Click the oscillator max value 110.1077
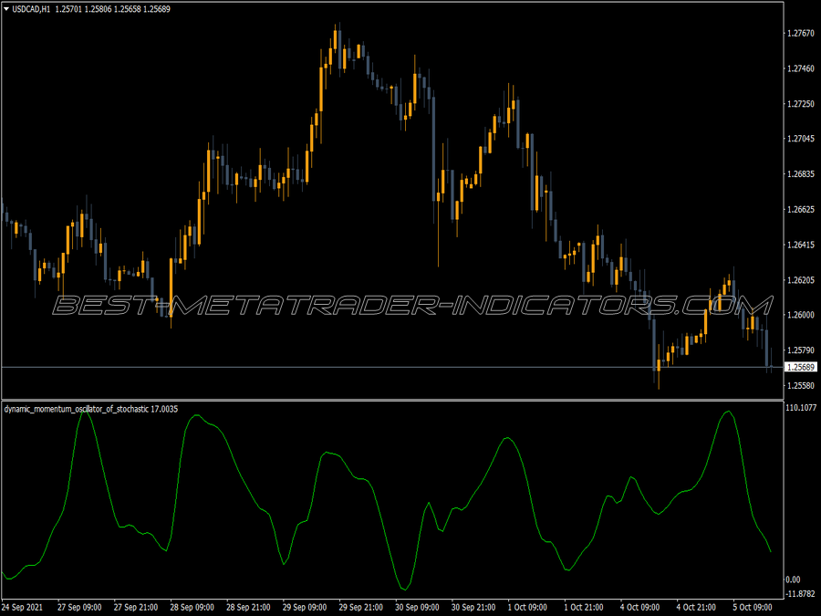 point(801,408)
